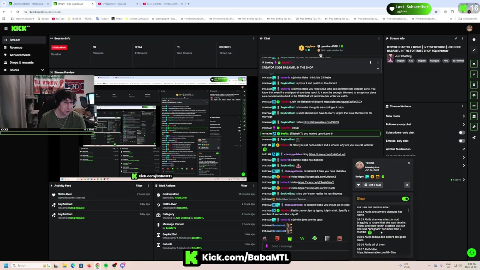
Task: Open the green support headset bubble
Action: click(x=472, y=253)
